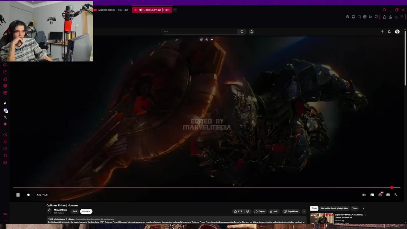Image resolution: width=407 pixels, height=229 pixels.
Task: Toggle the autoplay switch in player controls
Action: pyautogui.click(x=364, y=195)
